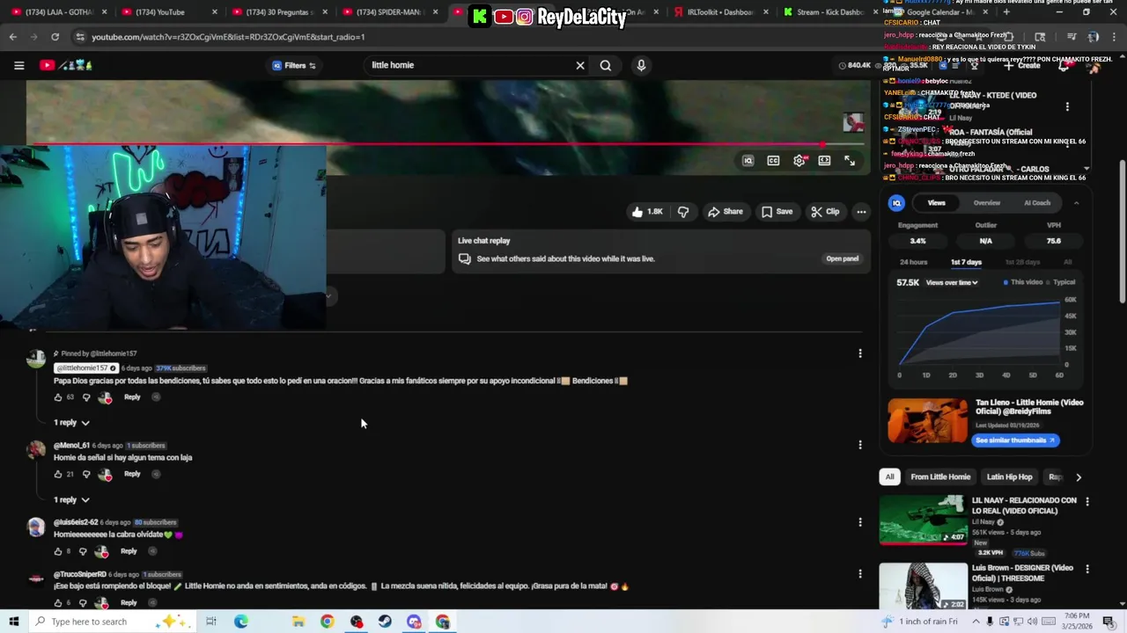1127x633 pixels.
Task: Open the search Filters button
Action: (x=294, y=65)
